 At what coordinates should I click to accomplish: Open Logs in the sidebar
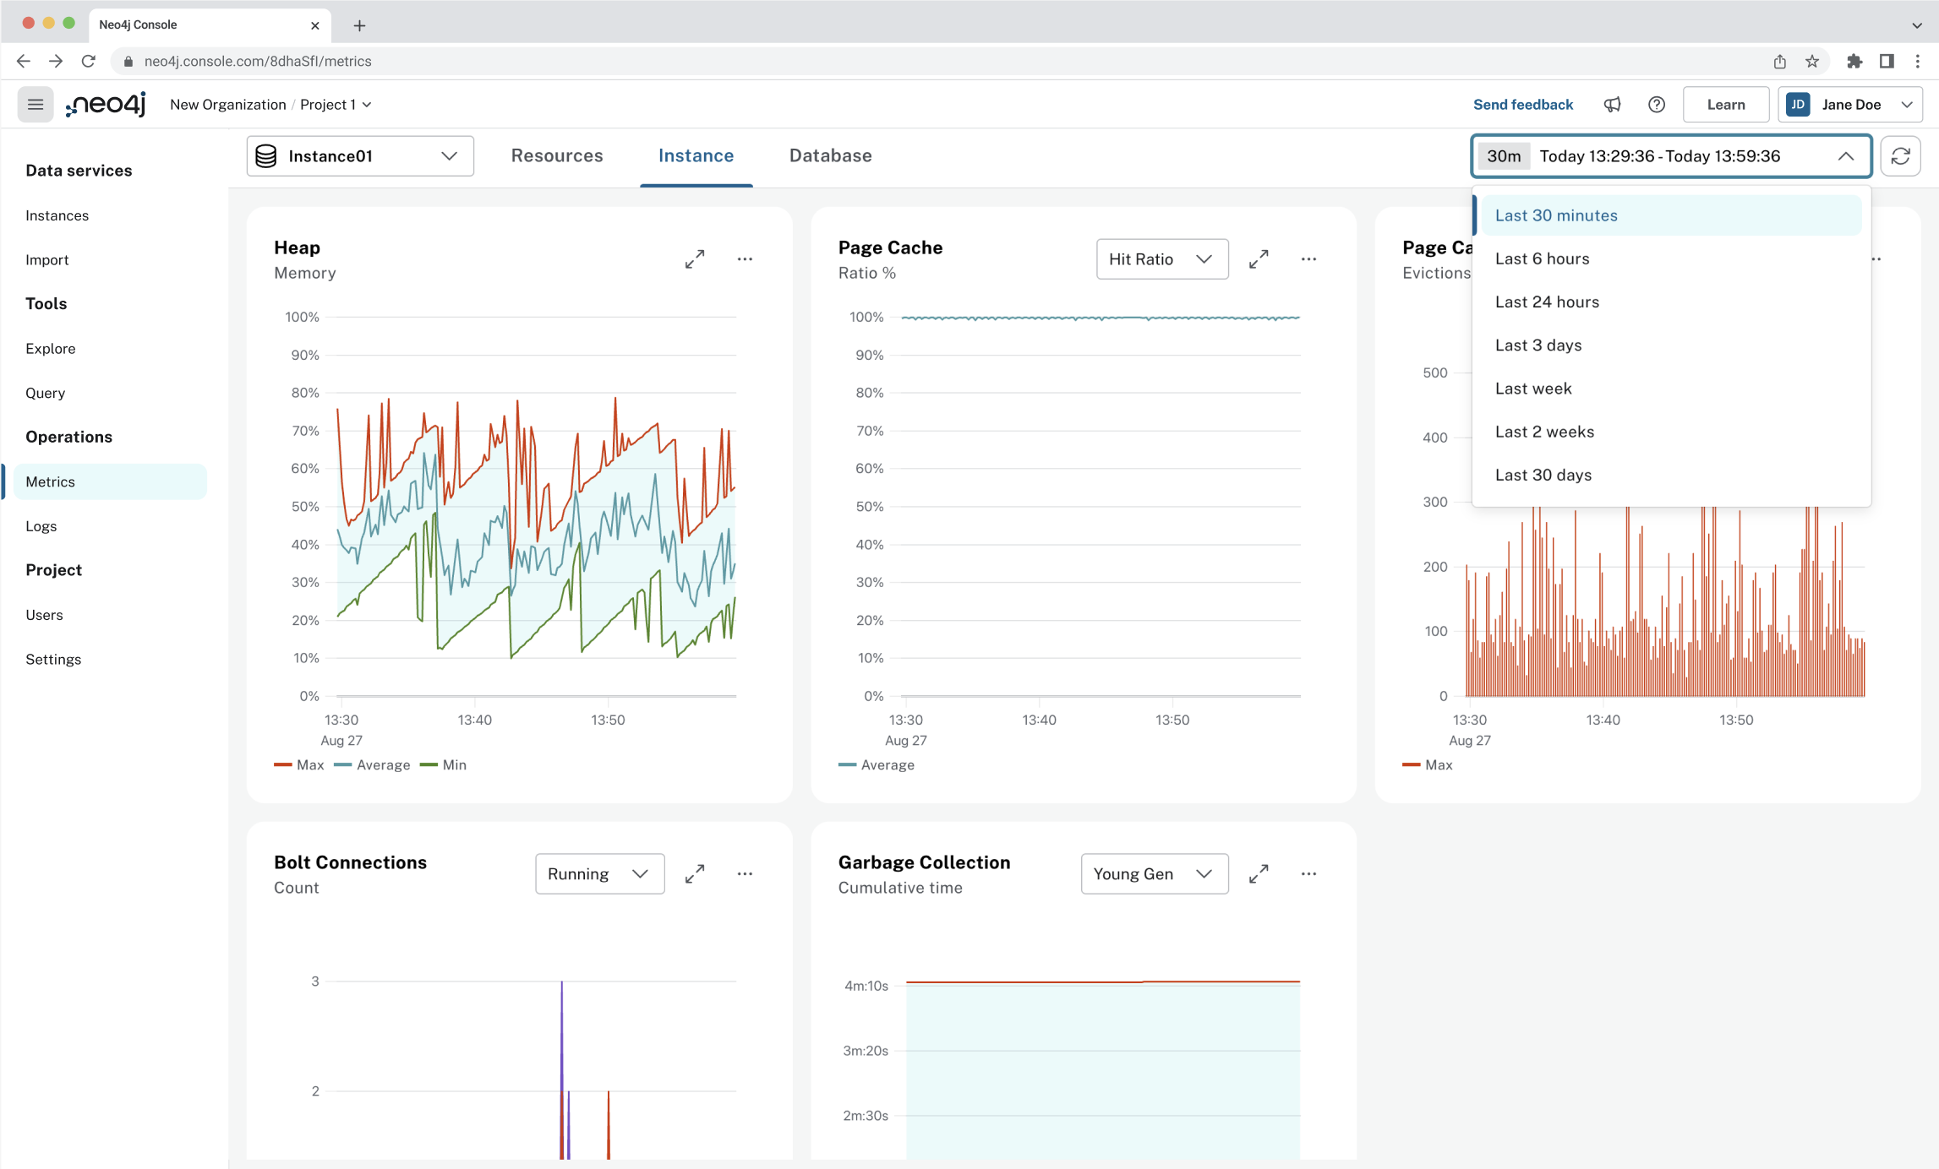[x=41, y=526]
